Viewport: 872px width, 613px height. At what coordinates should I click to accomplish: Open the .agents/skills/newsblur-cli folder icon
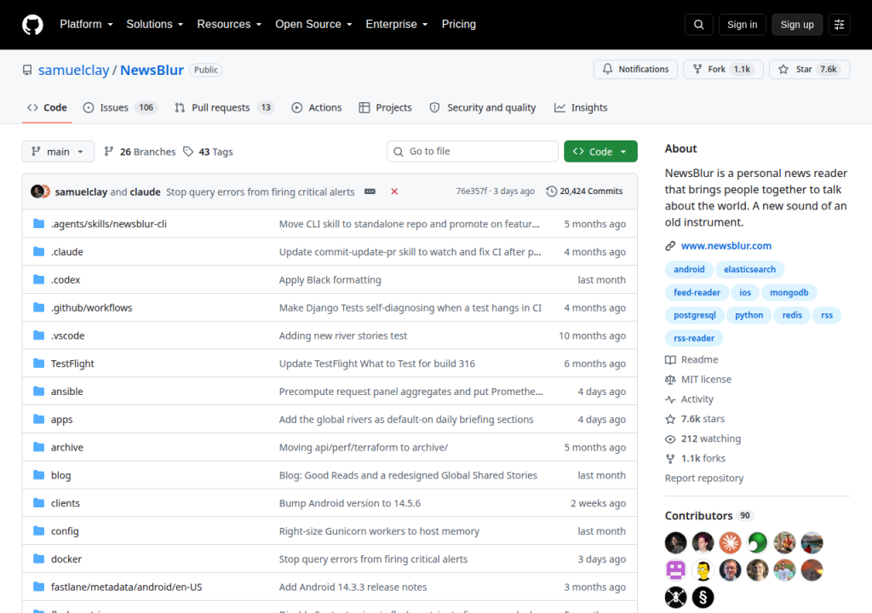click(38, 224)
